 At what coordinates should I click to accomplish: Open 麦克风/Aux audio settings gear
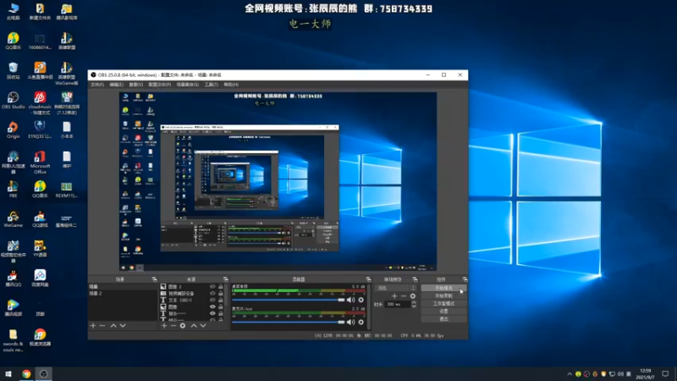[361, 322]
